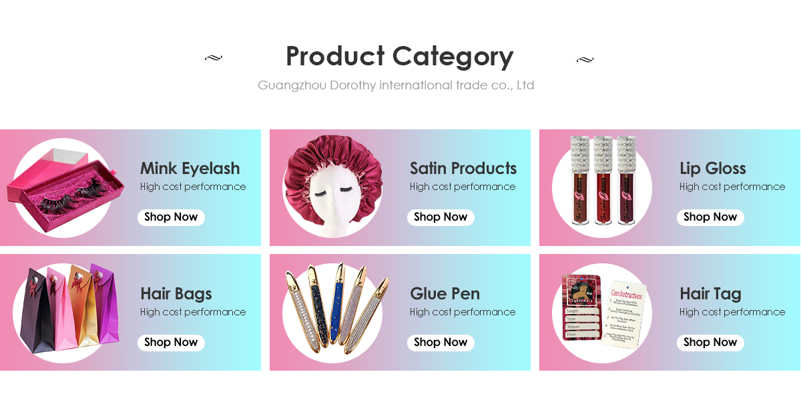Viewport: 801px width, 398px height.
Task: Click Shop Now under Mink Eyelash
Action: pyautogui.click(x=171, y=217)
